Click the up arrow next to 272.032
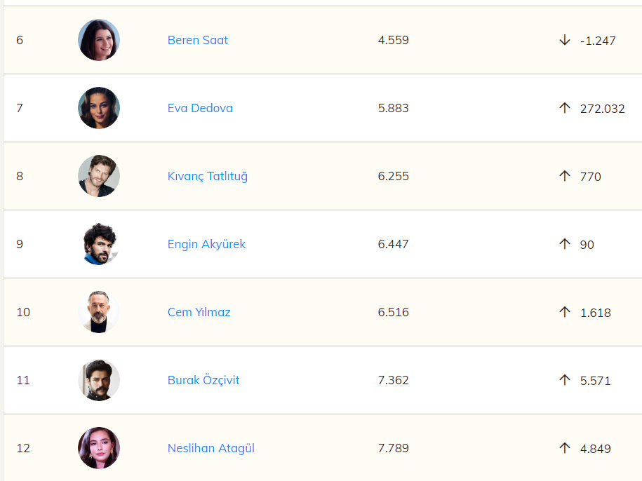This screenshot has width=642, height=481. pyautogui.click(x=565, y=108)
